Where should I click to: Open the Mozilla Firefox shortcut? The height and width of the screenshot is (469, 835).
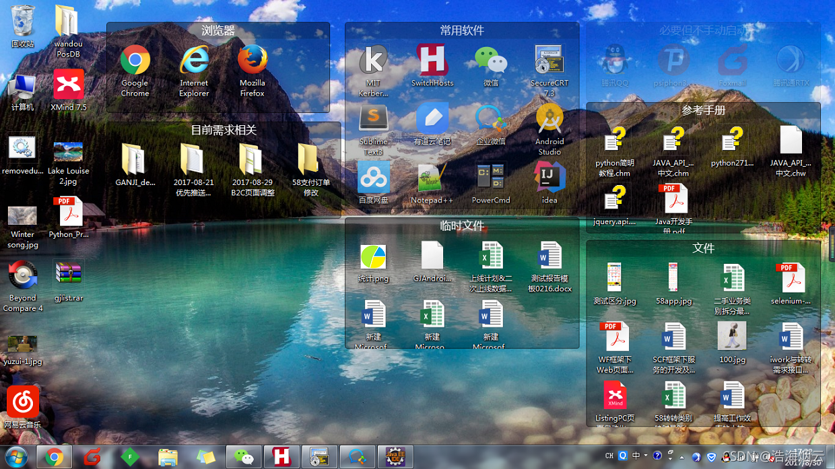pos(253,61)
